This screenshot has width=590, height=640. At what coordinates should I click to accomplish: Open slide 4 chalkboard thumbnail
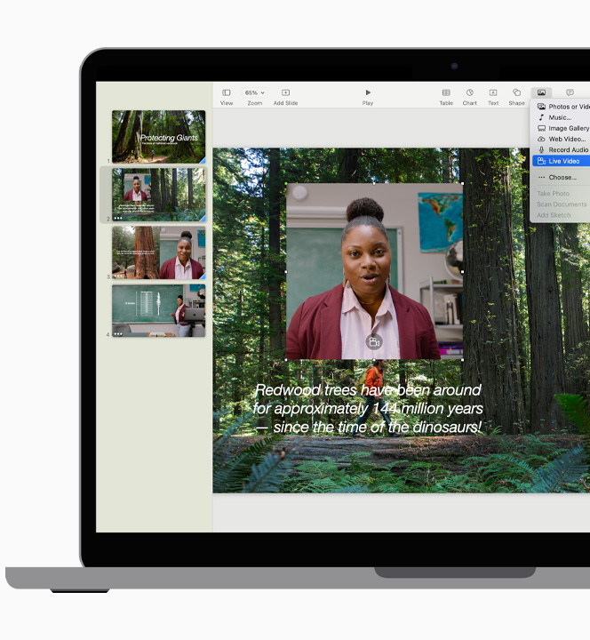pos(158,310)
